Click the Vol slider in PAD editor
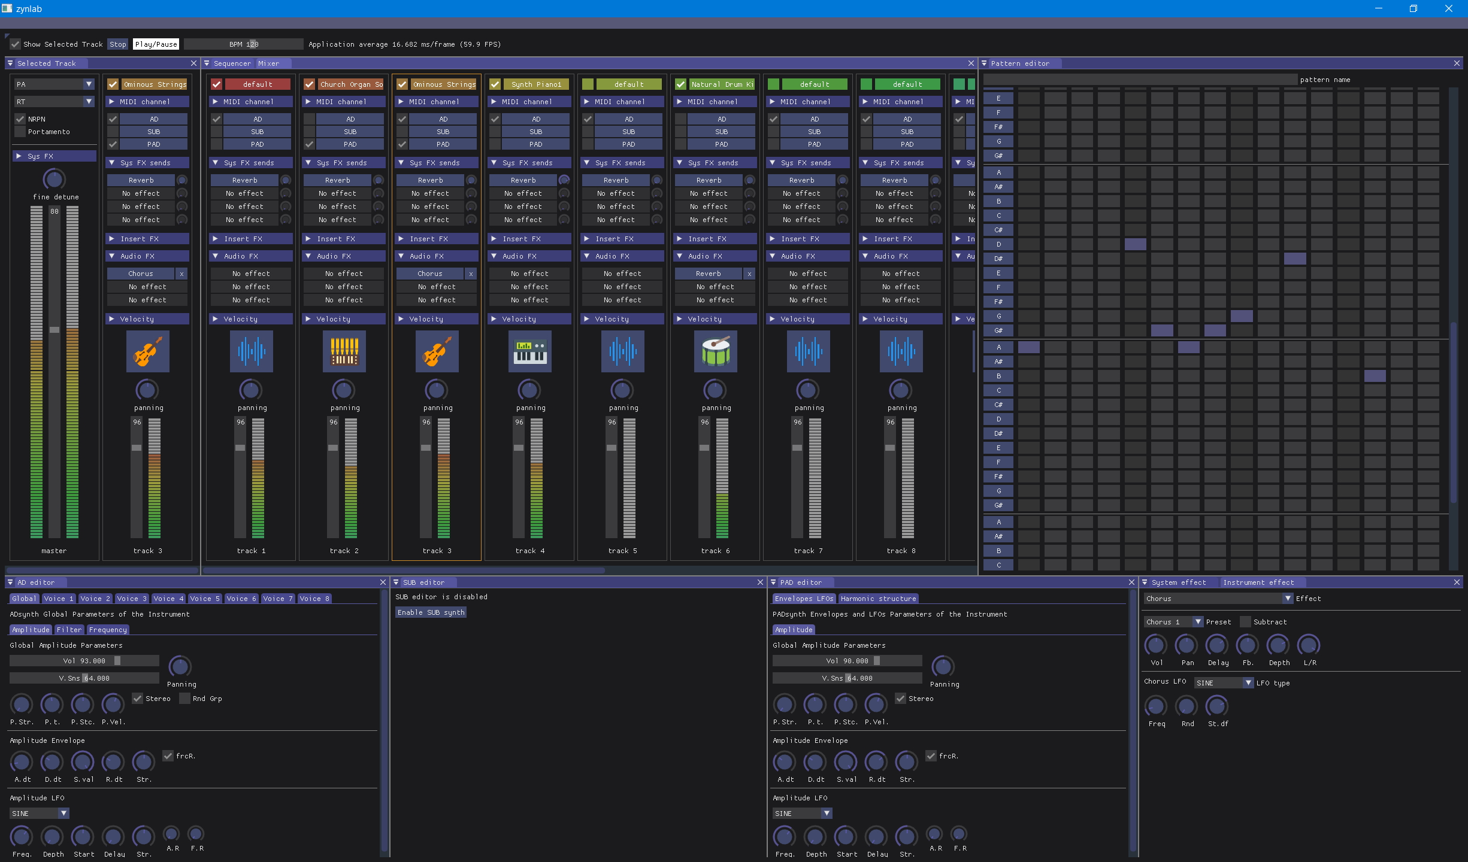The height and width of the screenshot is (862, 1468). click(x=847, y=661)
